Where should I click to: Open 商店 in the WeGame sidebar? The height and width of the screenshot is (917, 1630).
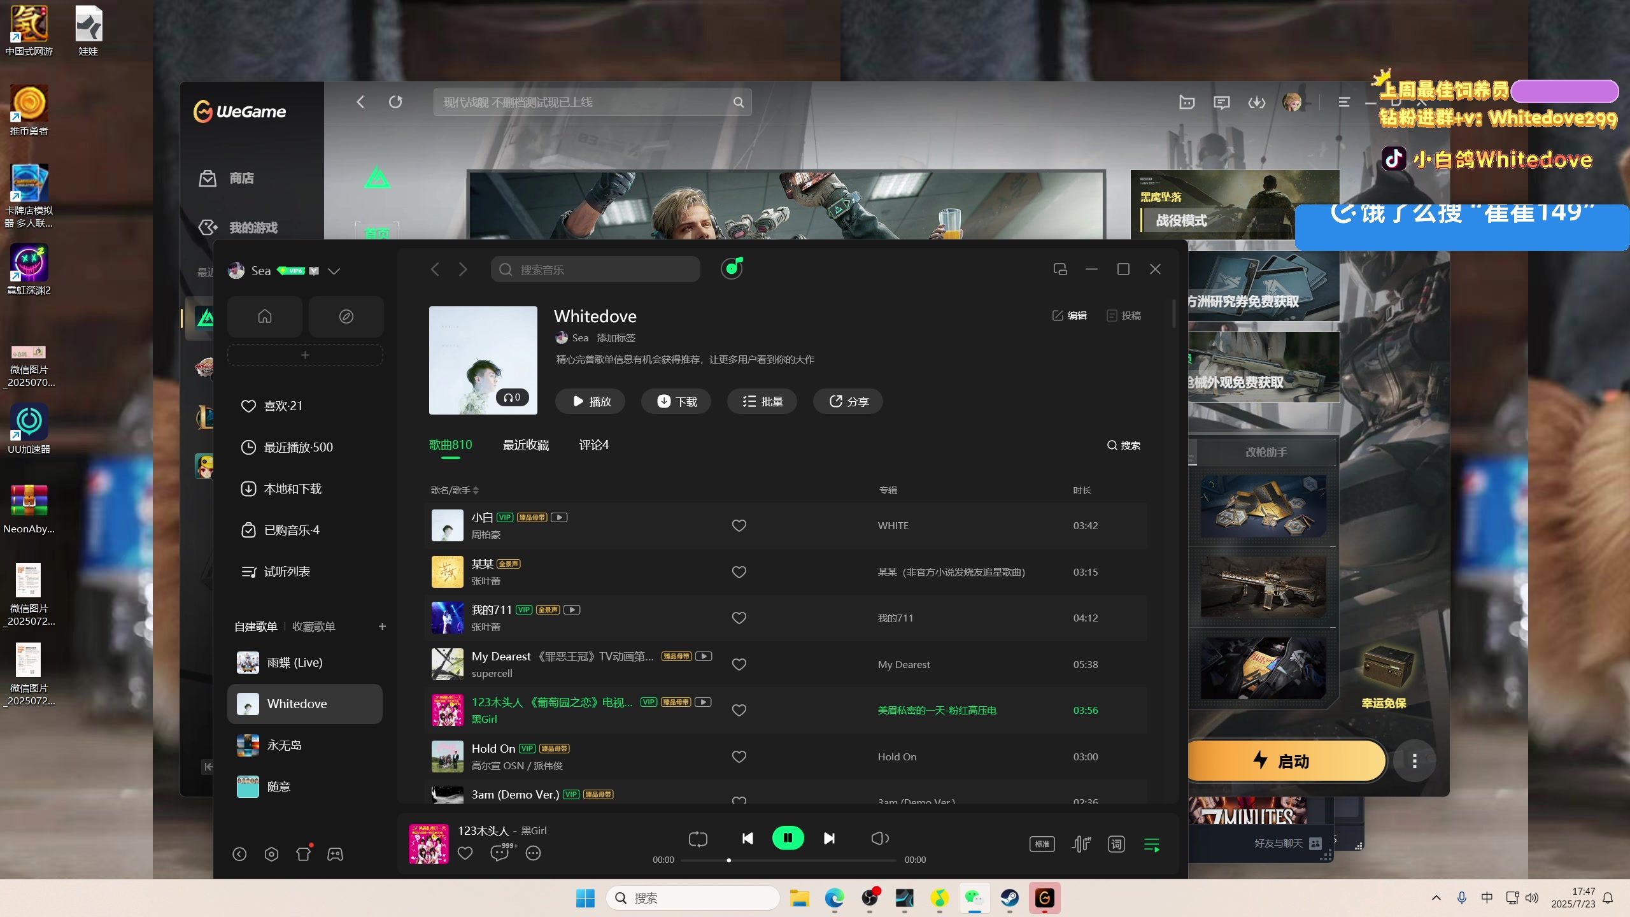(x=241, y=178)
